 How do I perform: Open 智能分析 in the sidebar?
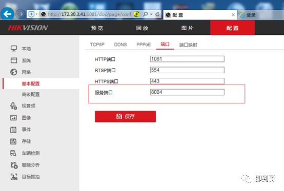31,165
